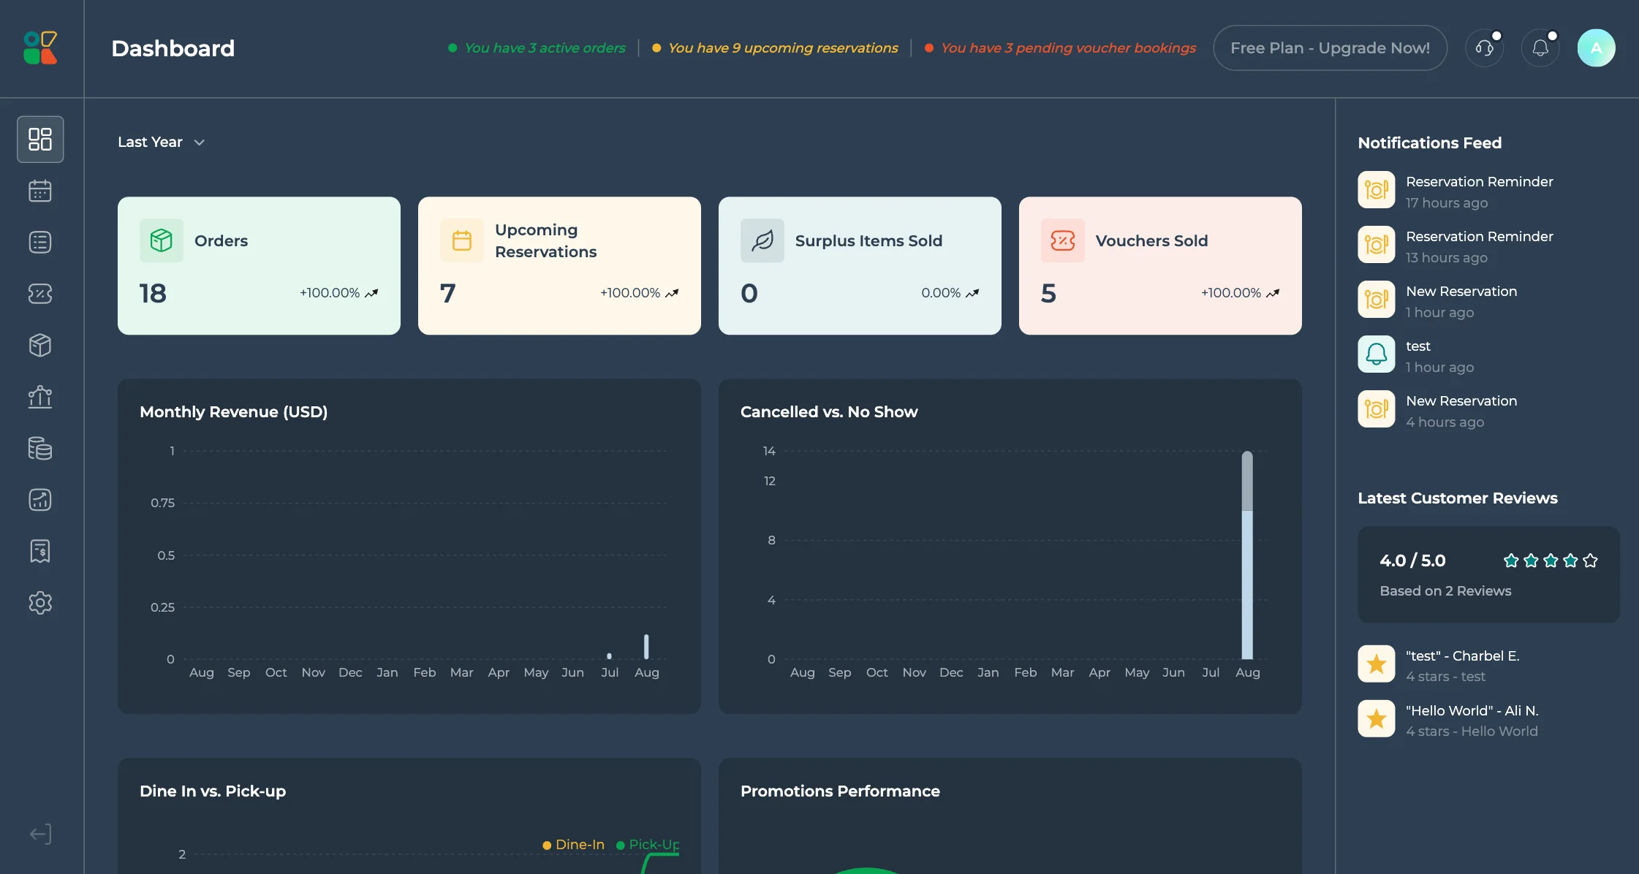Open the Orders summary card
This screenshot has width=1639, height=874.
(x=259, y=266)
